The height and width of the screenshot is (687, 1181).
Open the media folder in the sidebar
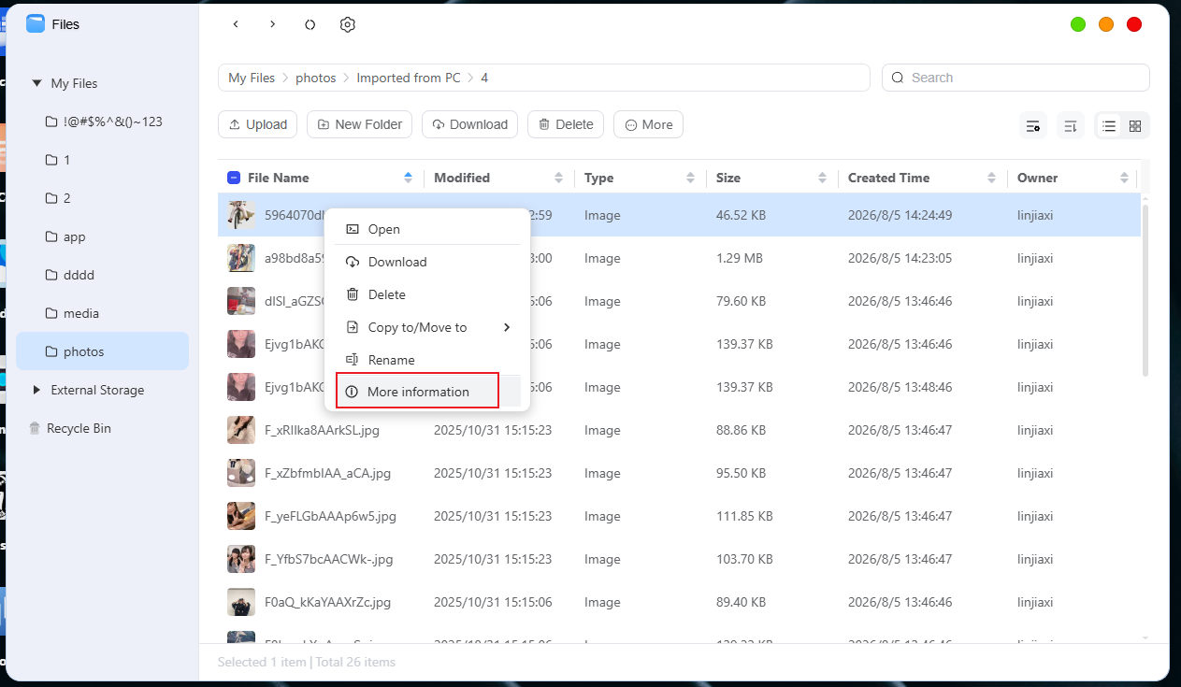click(x=81, y=313)
